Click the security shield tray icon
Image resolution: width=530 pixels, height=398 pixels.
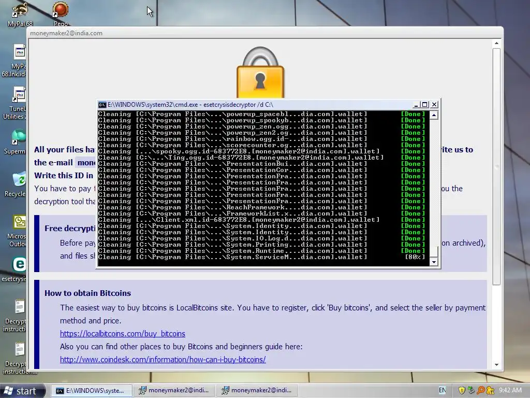(x=462, y=390)
